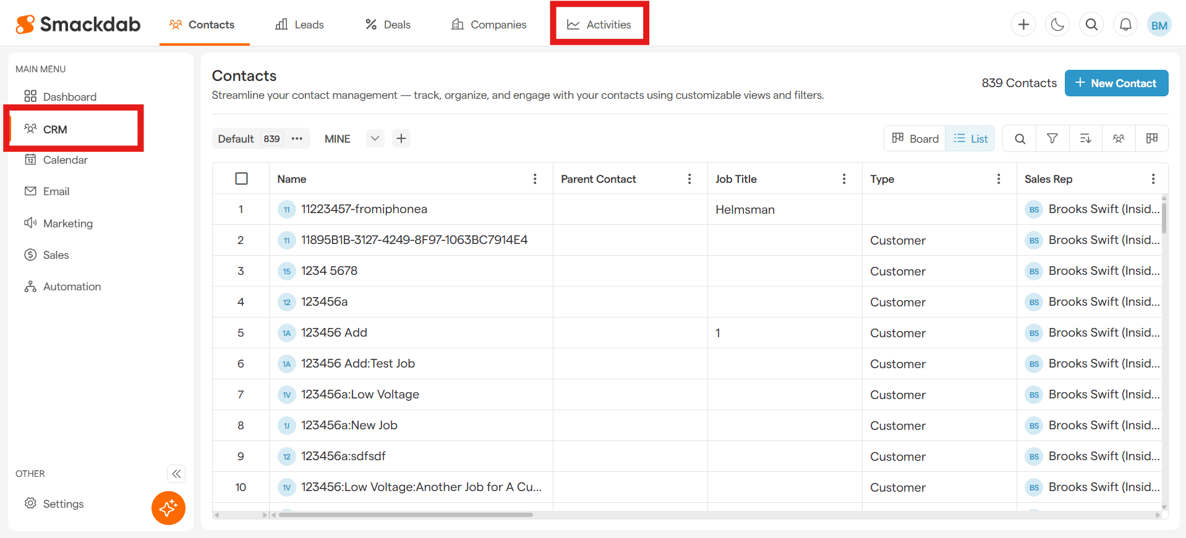Open Name column options menu
This screenshot has width=1186, height=538.
coord(535,179)
